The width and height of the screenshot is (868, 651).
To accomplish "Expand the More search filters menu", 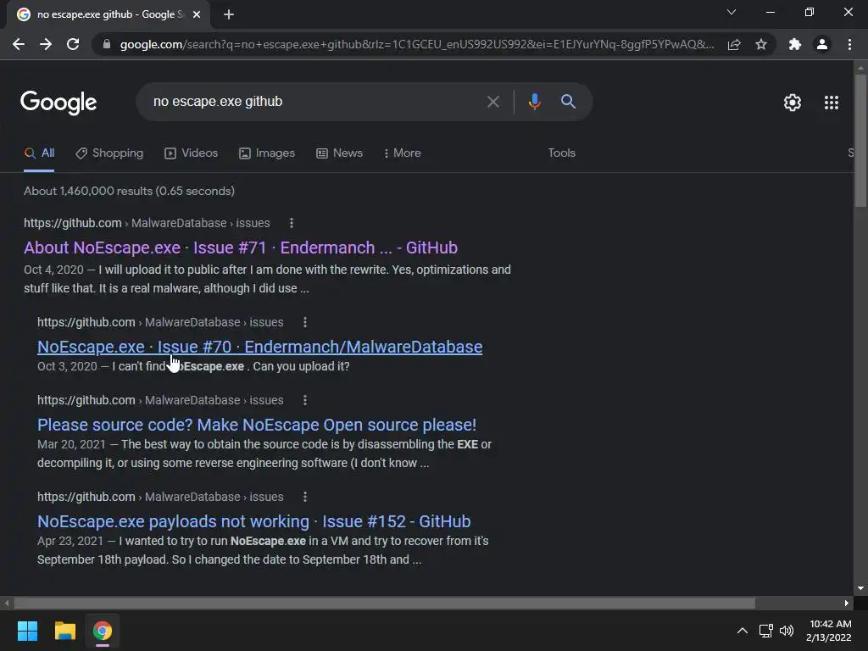I will (x=403, y=153).
